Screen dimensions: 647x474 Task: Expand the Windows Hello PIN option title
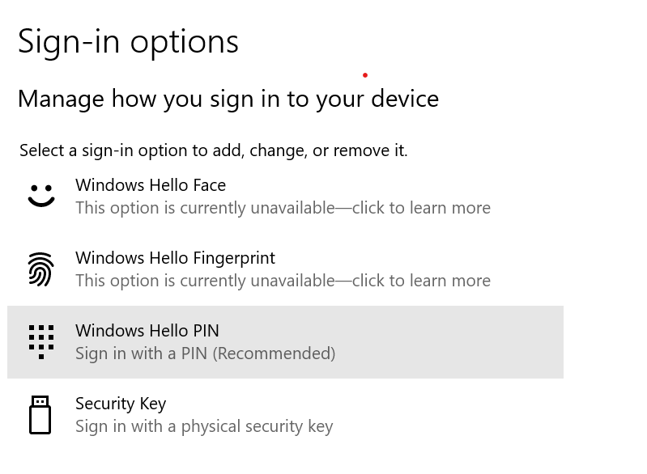pos(147,331)
